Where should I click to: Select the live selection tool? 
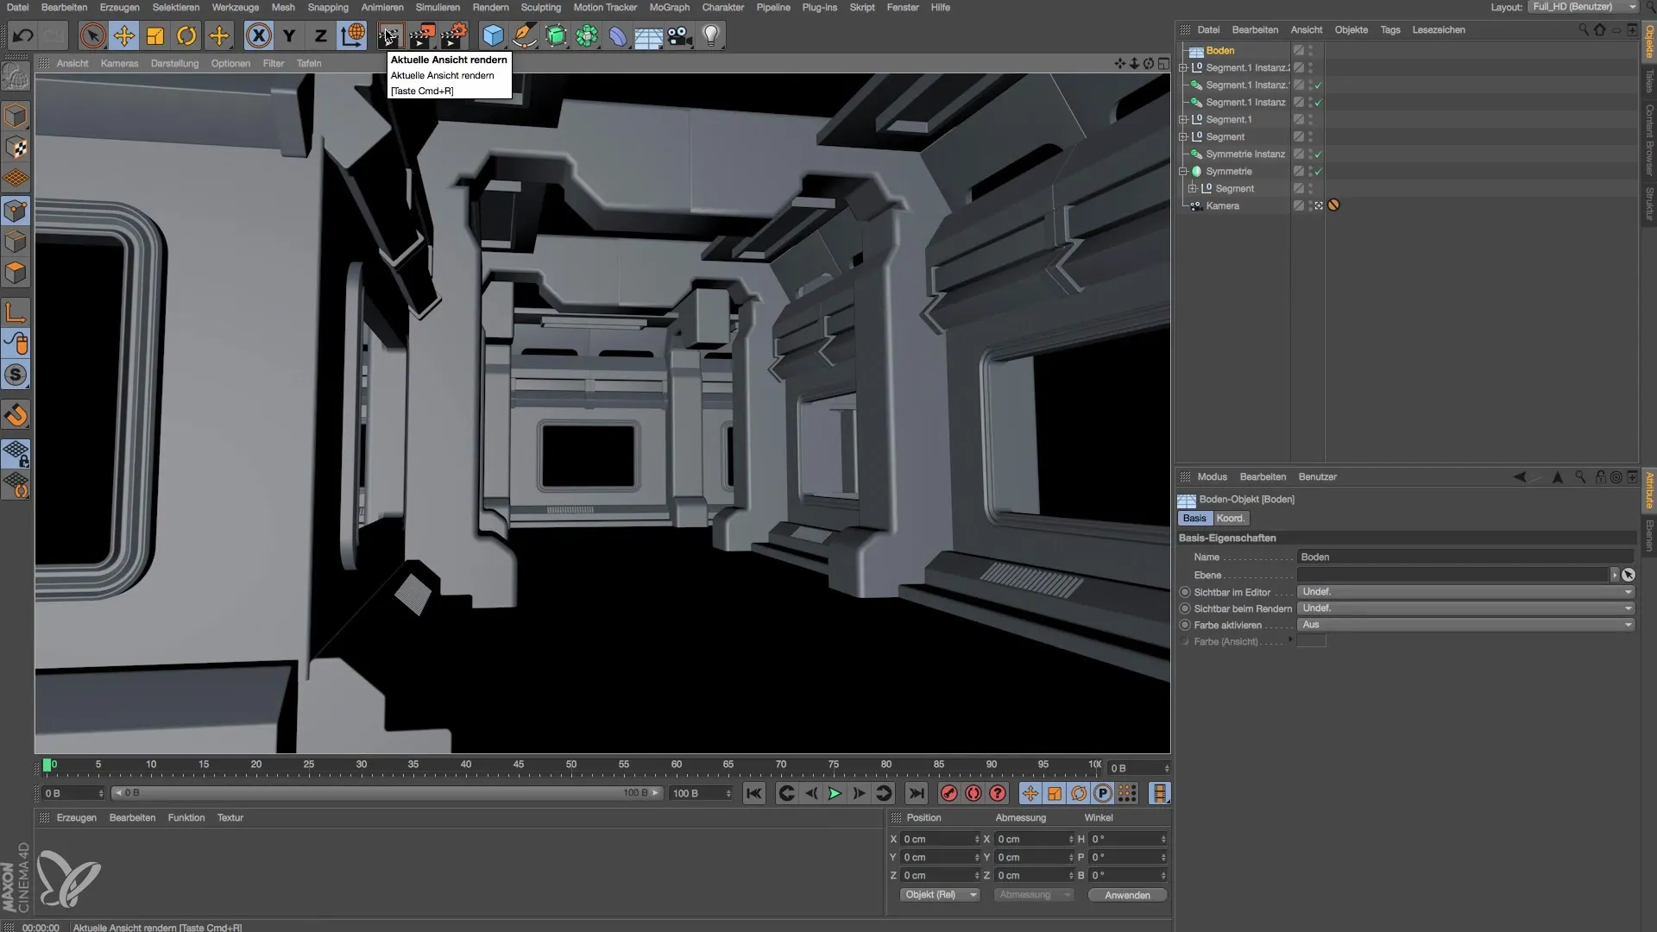92,36
